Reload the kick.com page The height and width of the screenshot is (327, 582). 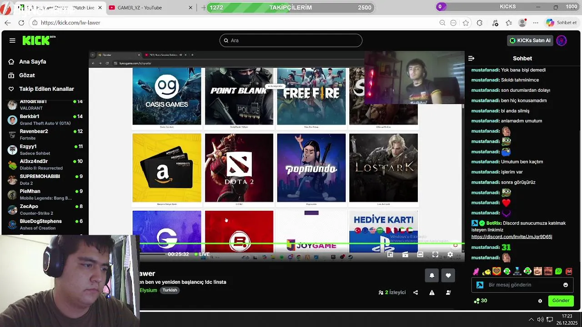click(21, 23)
